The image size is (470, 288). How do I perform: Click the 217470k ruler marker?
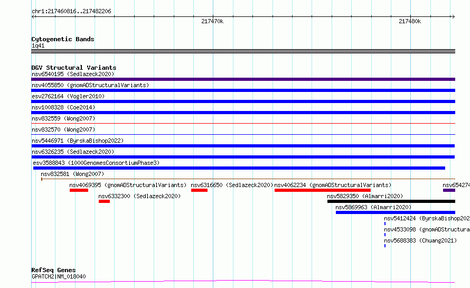click(x=212, y=21)
